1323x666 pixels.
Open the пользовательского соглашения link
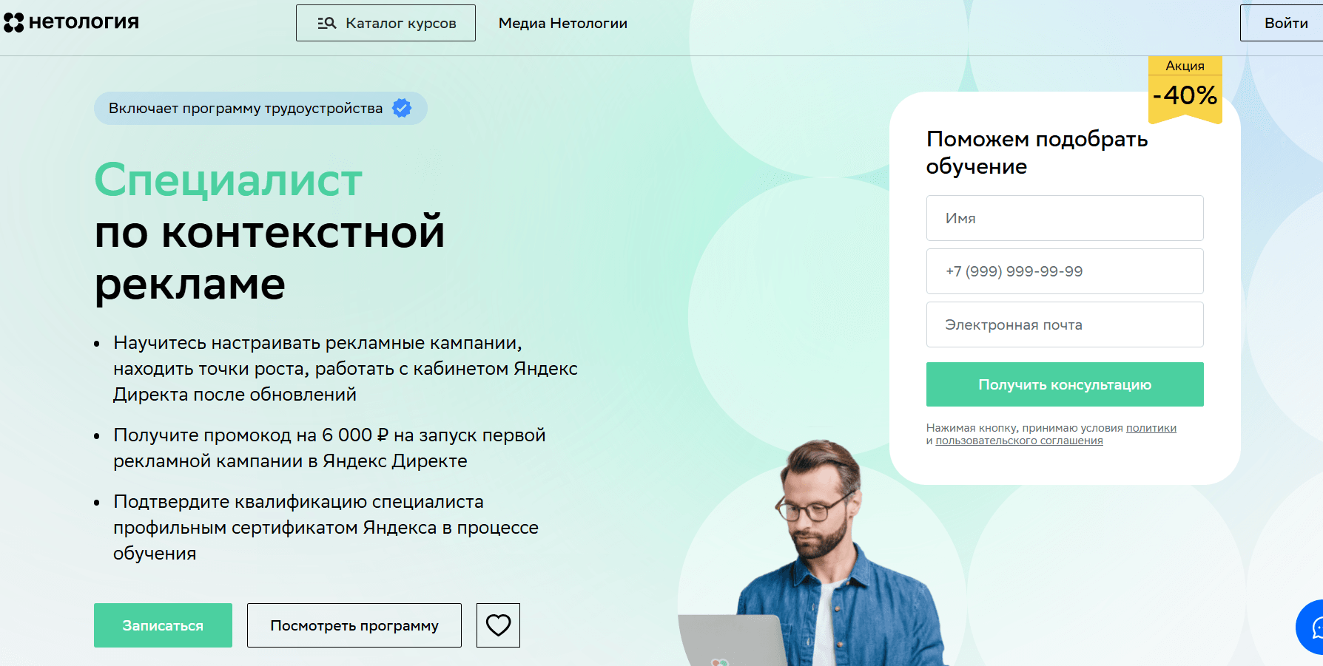pos(1019,441)
